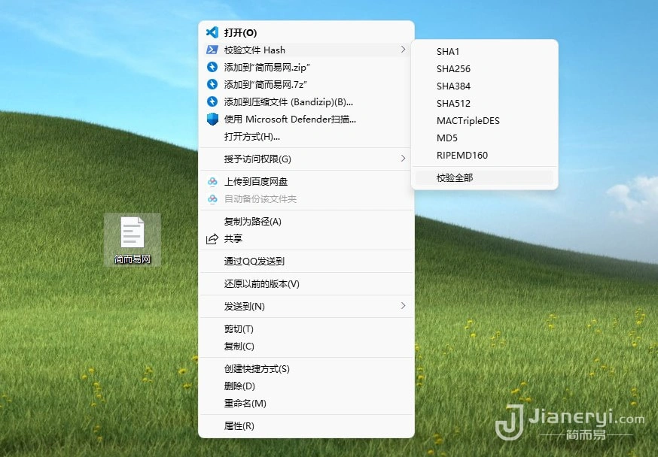Screen dimensions: 658x457
Task: Click the Bandizip icon next to 添加到"简而易网.7z"
Action: [212, 84]
